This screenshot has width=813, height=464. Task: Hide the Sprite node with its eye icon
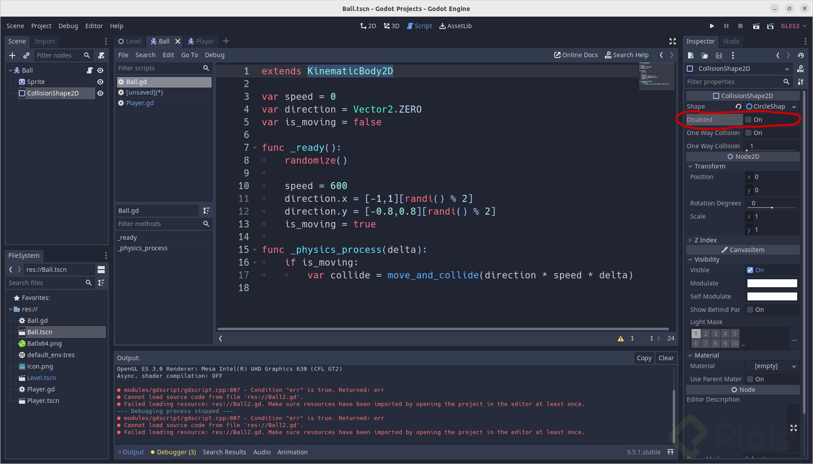(x=100, y=81)
